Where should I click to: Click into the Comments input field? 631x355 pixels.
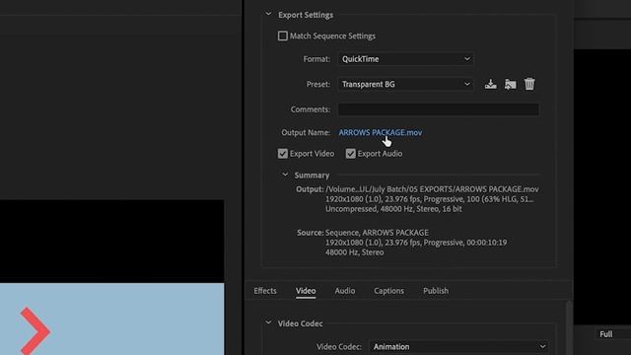click(438, 109)
